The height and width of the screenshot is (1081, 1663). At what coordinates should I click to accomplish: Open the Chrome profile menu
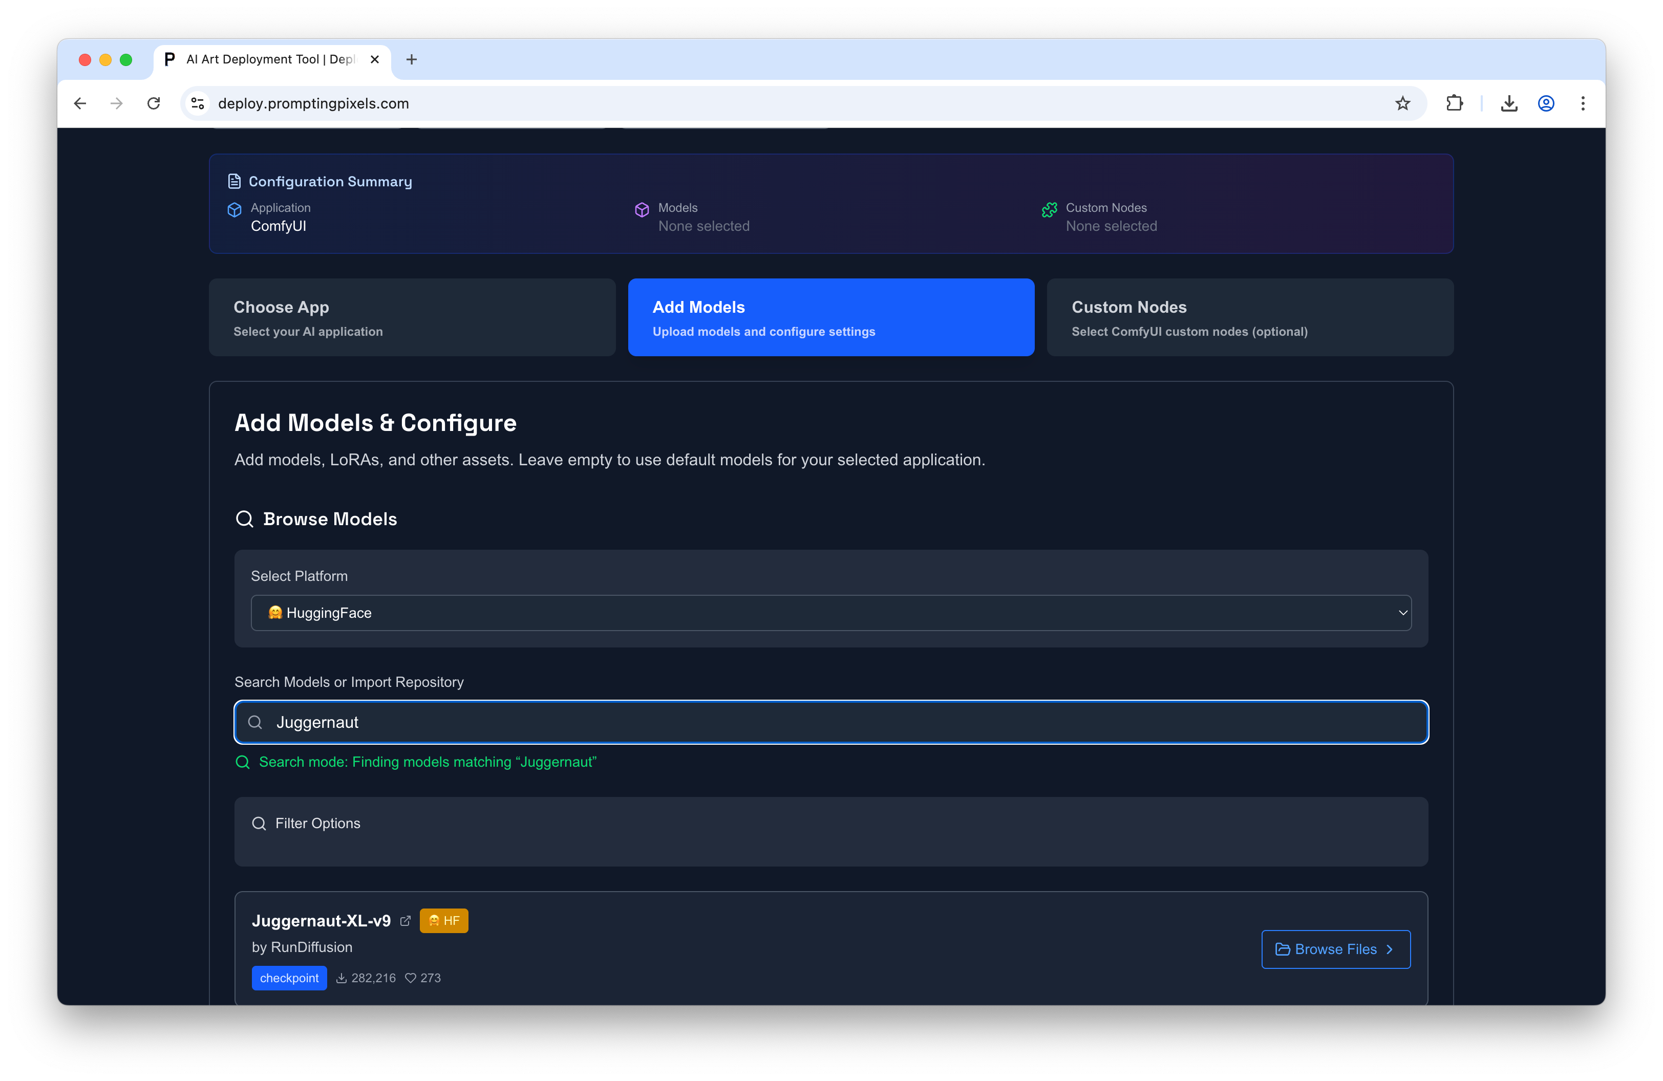[1546, 103]
